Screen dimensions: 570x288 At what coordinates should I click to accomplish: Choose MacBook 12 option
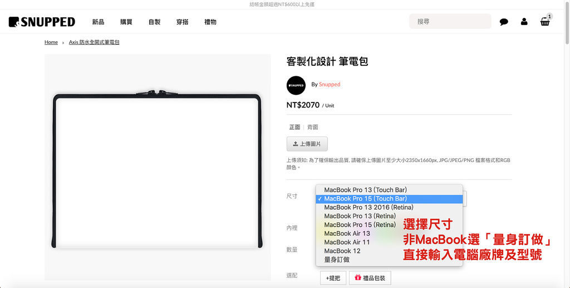[389, 251]
